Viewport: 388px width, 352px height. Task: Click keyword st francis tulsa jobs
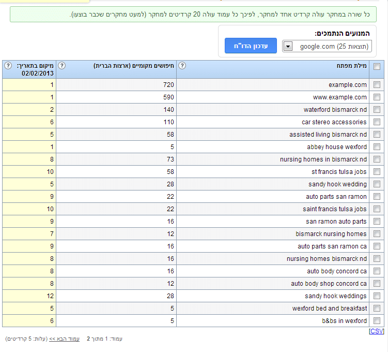tap(339, 171)
